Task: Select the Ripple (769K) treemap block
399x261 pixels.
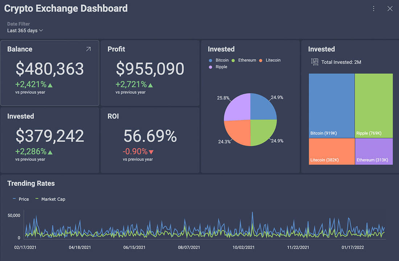Action: (374, 105)
